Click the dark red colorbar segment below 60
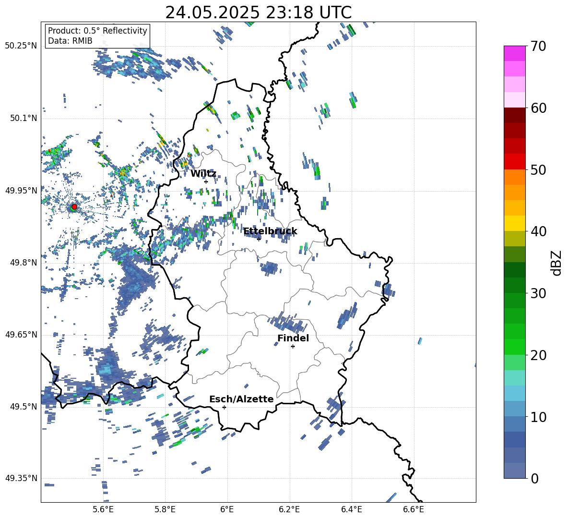Image resolution: width=568 pixels, height=519 pixels. pos(514,115)
